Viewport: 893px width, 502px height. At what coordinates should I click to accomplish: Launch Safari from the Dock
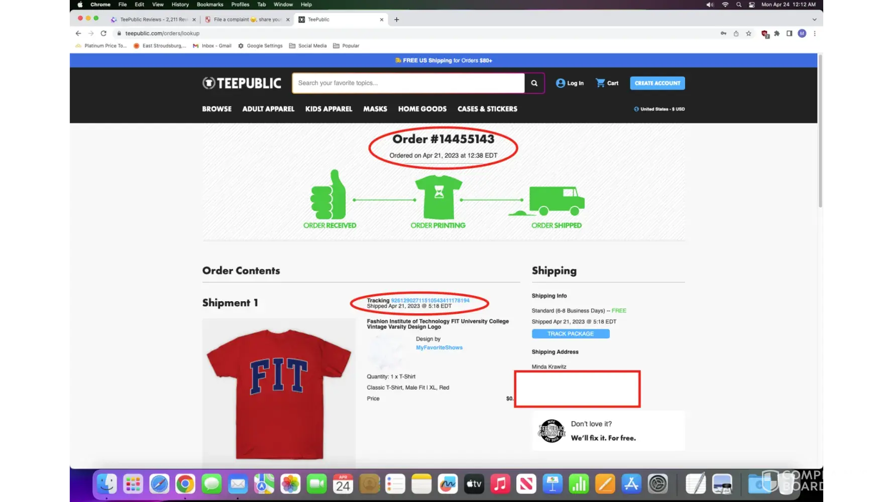pyautogui.click(x=159, y=484)
